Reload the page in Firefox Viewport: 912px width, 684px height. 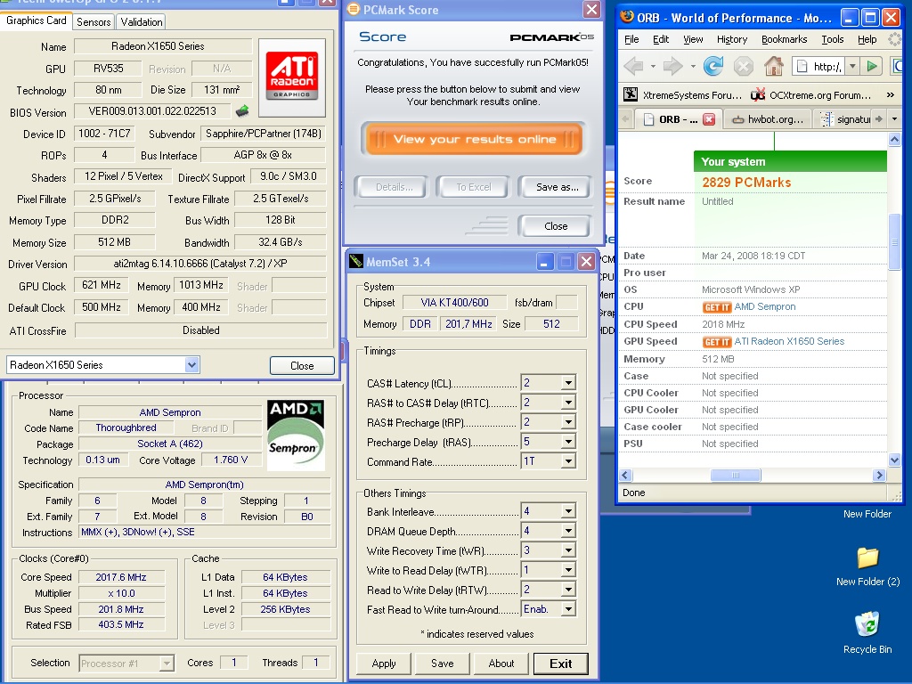pos(713,66)
